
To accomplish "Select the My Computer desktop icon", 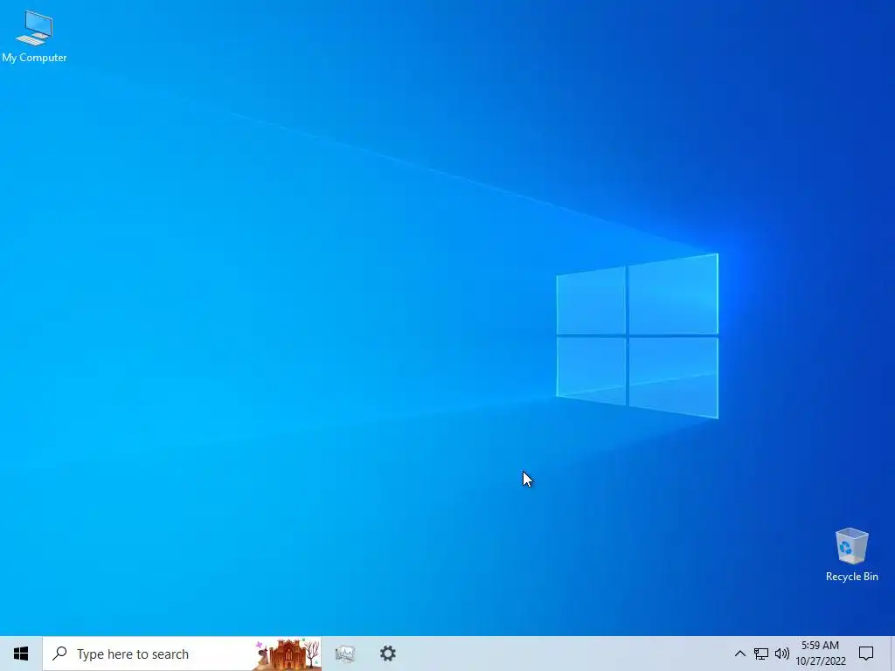I will click(x=34, y=35).
